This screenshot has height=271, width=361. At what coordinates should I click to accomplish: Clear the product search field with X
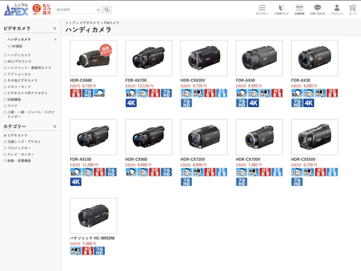point(98,10)
